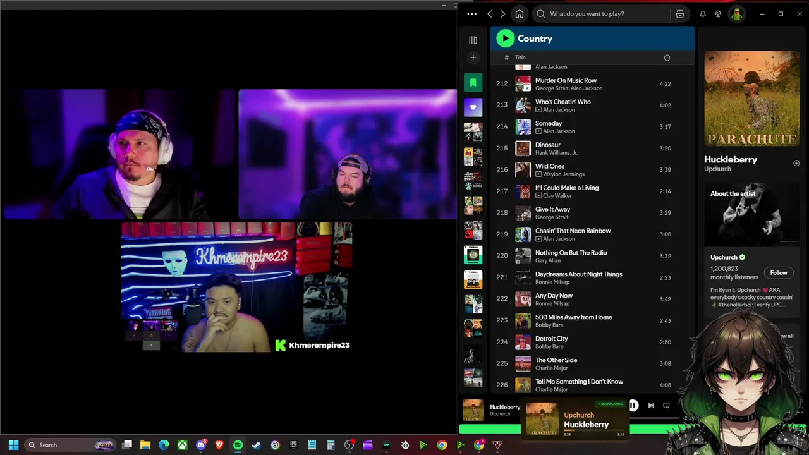Open Spotify notifications bell
The width and height of the screenshot is (809, 455).
coord(703,14)
